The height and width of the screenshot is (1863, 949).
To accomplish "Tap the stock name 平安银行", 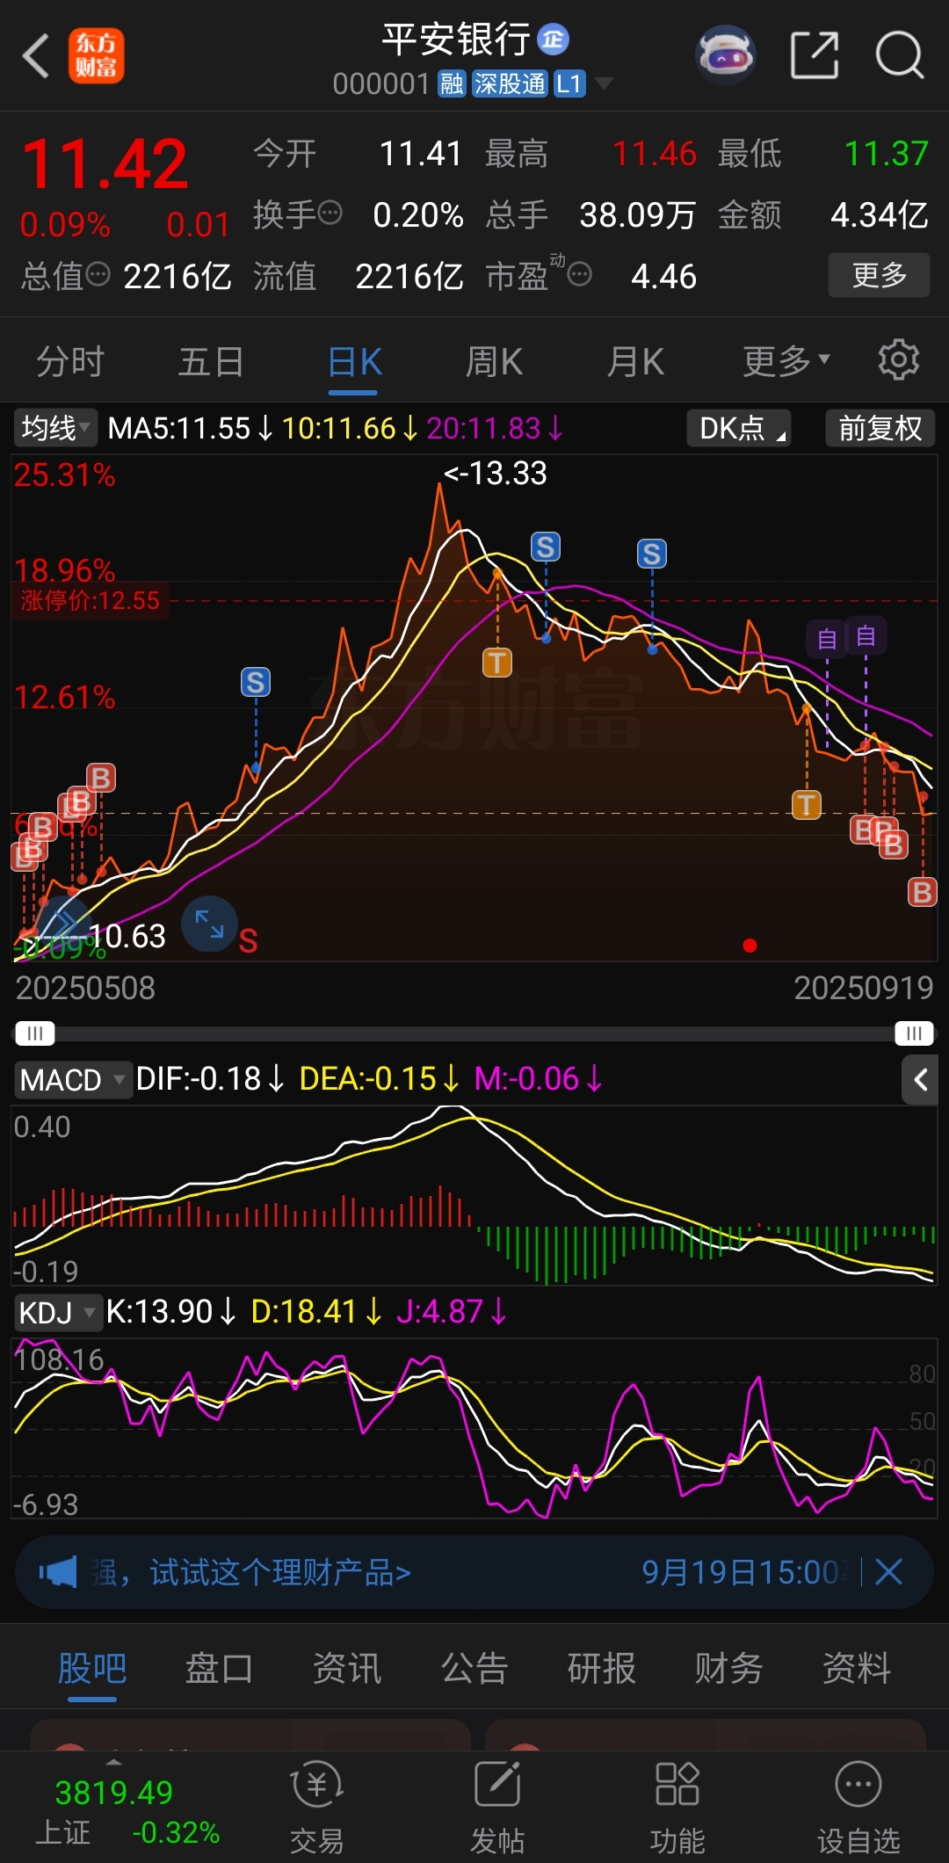I will (x=456, y=39).
